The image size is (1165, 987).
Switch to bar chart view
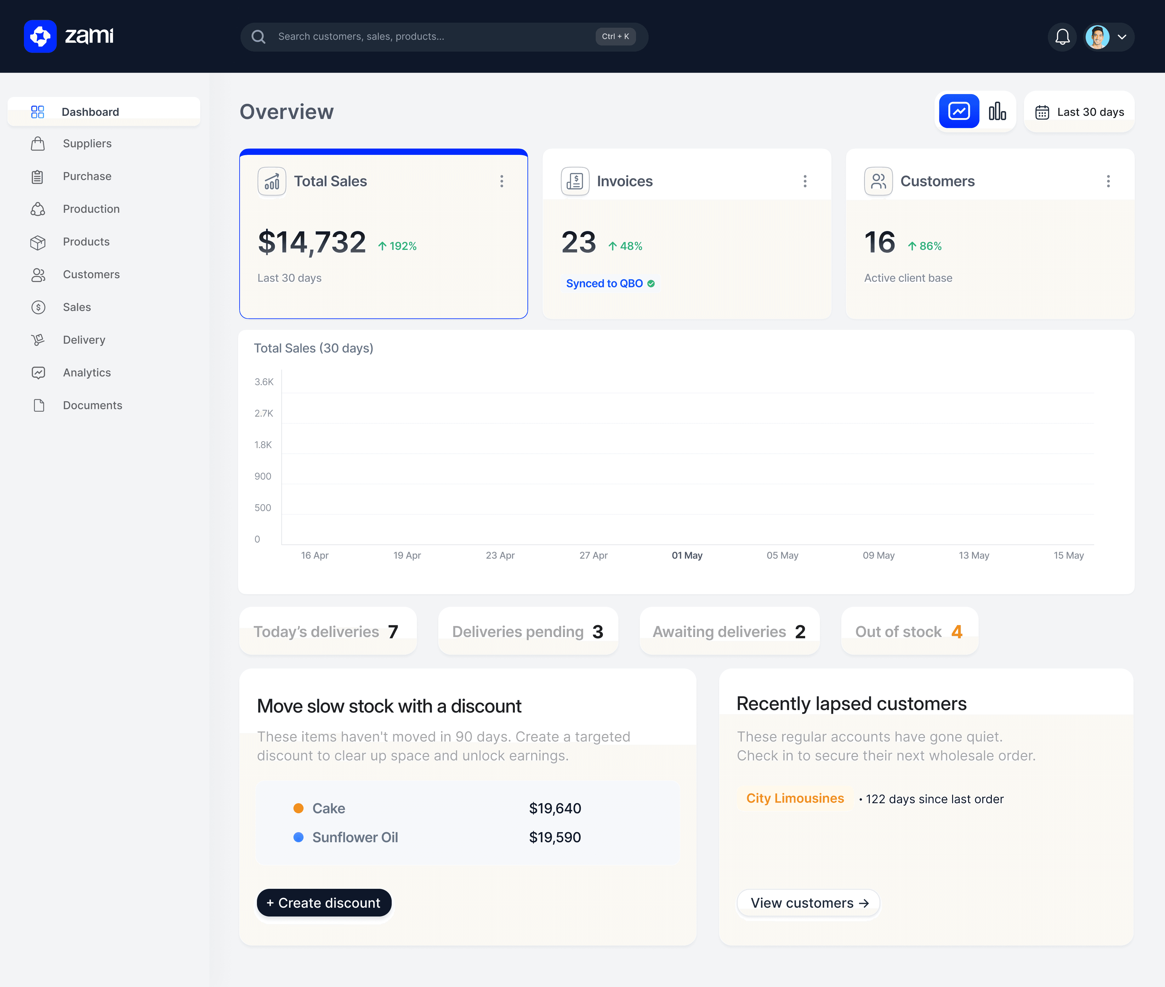[997, 111]
